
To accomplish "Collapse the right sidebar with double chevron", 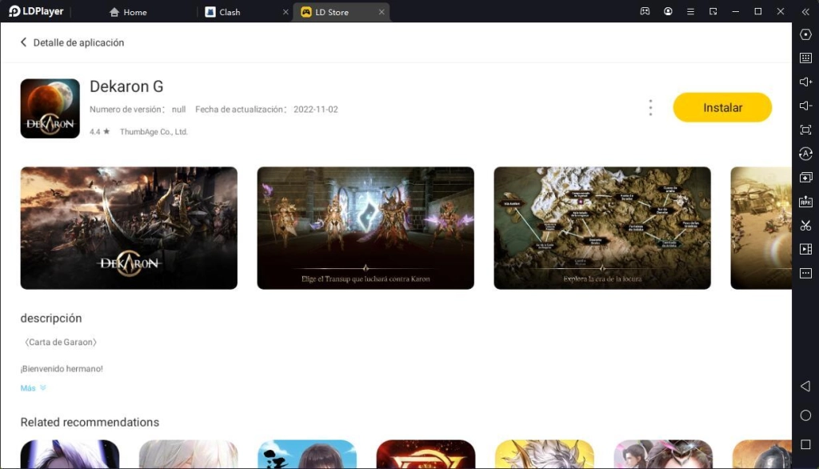I will tap(805, 12).
